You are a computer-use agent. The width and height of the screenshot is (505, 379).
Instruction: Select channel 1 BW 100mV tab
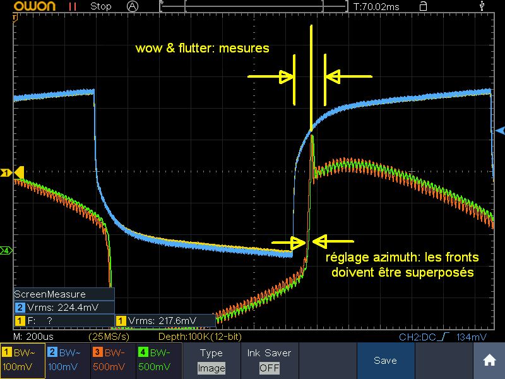(x=23, y=361)
